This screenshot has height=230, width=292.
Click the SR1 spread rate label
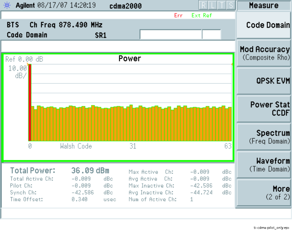pos(101,35)
